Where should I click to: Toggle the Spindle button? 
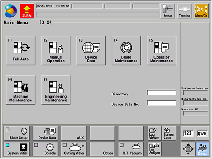coord(45,149)
